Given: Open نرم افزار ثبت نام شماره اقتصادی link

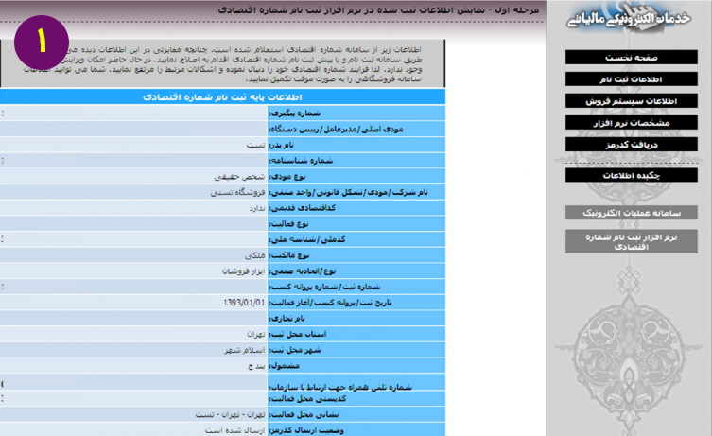Looking at the screenshot, I should pos(632,241).
